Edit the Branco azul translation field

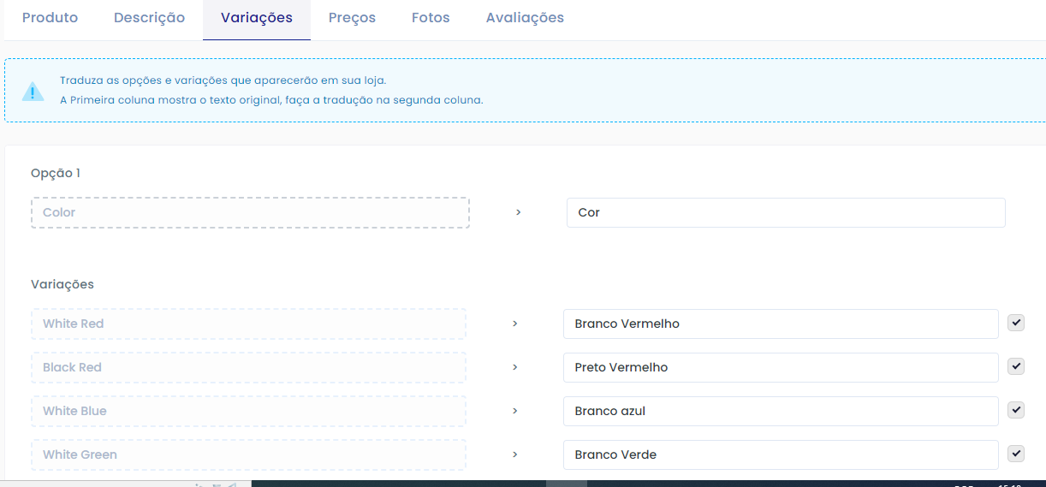[x=781, y=411]
